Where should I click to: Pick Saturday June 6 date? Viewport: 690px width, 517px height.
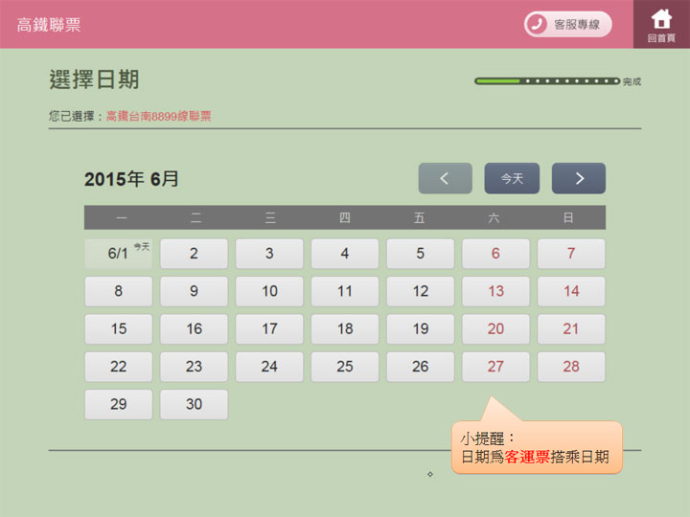(x=495, y=254)
